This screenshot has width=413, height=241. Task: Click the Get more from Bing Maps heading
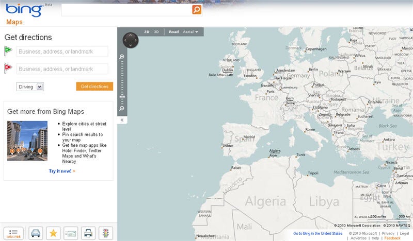click(x=45, y=112)
